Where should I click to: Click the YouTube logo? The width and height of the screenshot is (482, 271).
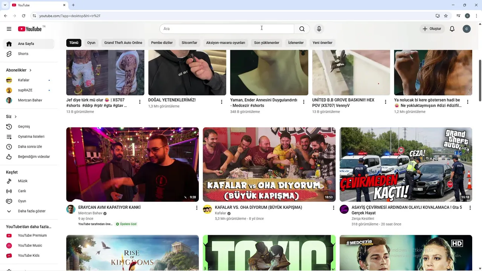click(x=30, y=29)
